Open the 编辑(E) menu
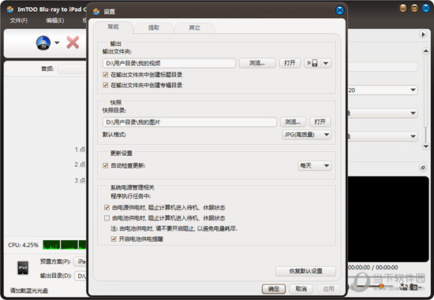 (x=54, y=20)
